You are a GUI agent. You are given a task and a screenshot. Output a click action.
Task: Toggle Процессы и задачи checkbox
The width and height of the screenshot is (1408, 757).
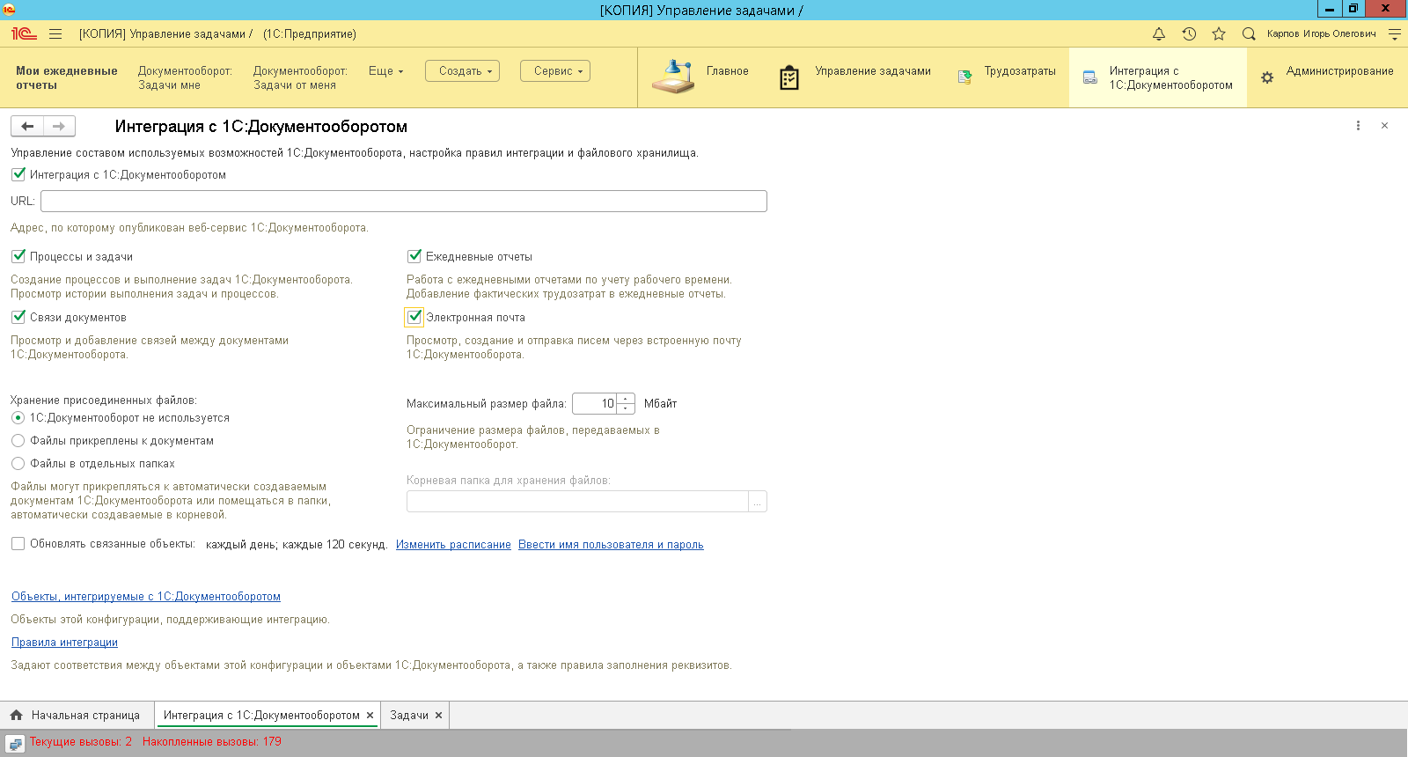(x=18, y=256)
